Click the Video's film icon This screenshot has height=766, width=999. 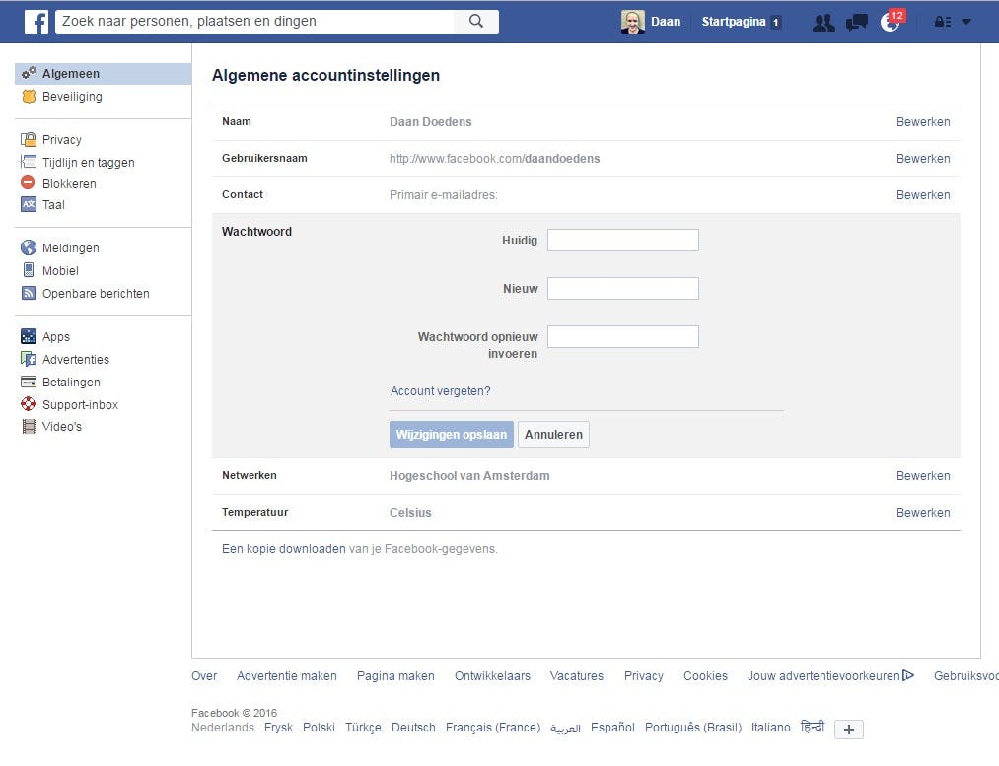click(x=29, y=426)
